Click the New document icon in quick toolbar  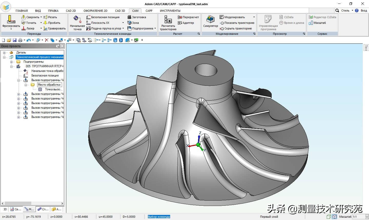pos(3,40)
